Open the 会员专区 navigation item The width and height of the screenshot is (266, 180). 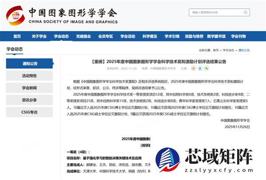(x=106, y=36)
